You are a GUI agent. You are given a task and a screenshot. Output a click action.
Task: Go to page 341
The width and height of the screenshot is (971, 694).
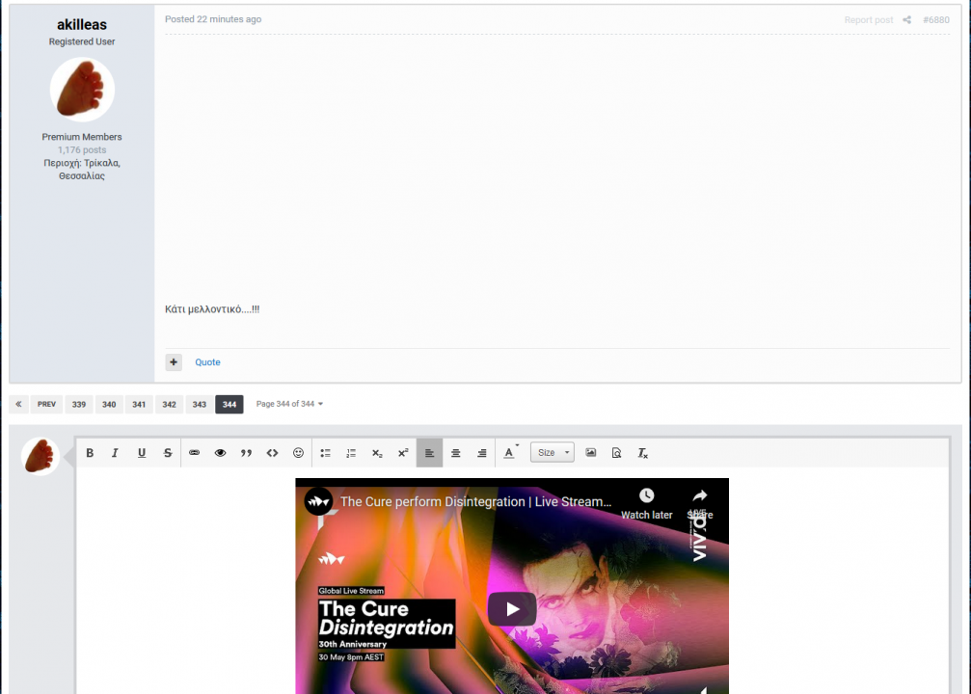(139, 404)
